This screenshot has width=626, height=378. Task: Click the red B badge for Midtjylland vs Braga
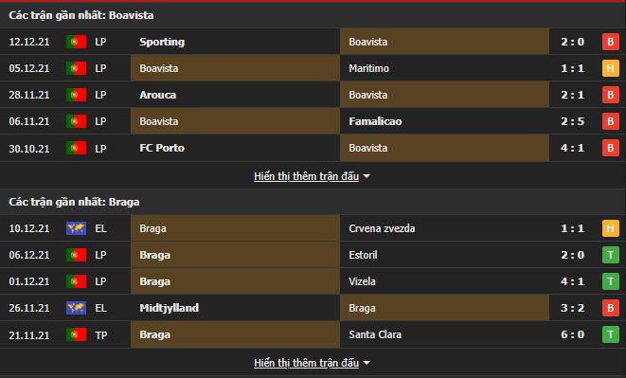[611, 308]
